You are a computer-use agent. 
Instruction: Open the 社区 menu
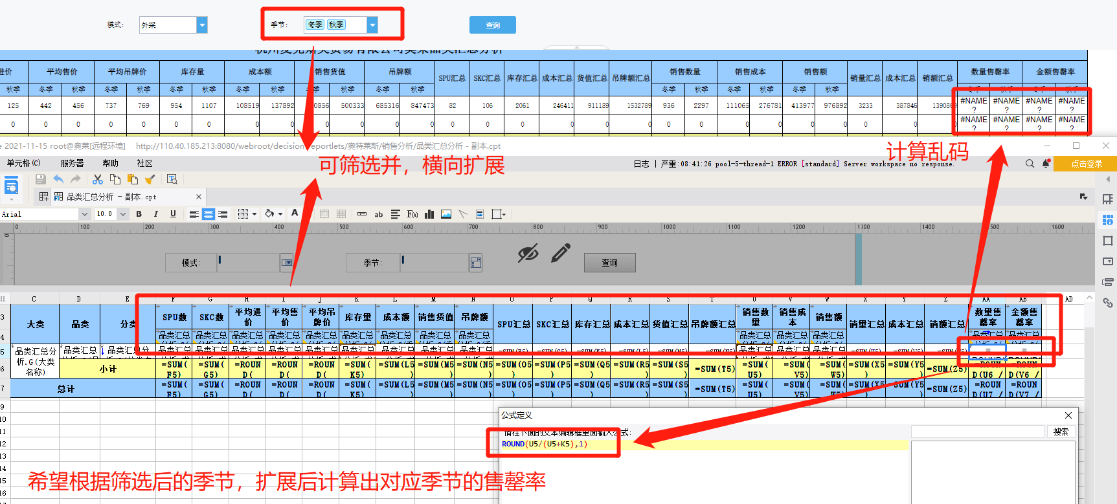144,164
